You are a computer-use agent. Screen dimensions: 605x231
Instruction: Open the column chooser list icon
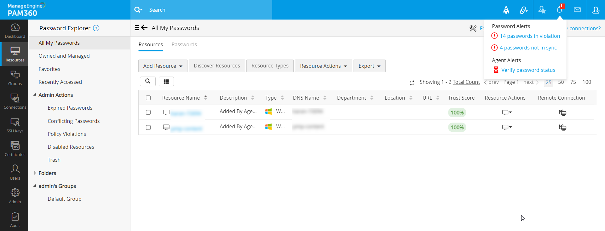[166, 82]
